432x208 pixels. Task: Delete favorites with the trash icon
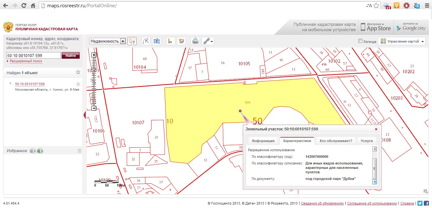(79, 151)
